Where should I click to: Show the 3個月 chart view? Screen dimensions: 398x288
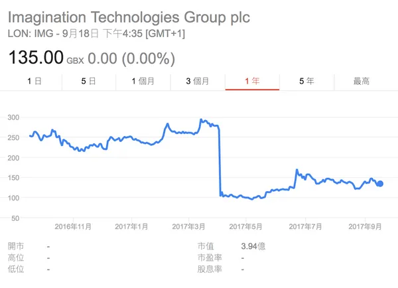point(198,81)
